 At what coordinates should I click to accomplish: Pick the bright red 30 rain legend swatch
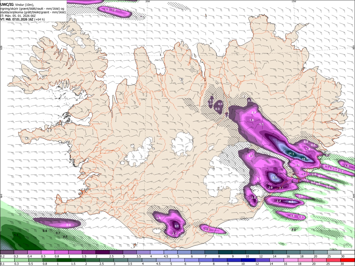click(x=347, y=260)
